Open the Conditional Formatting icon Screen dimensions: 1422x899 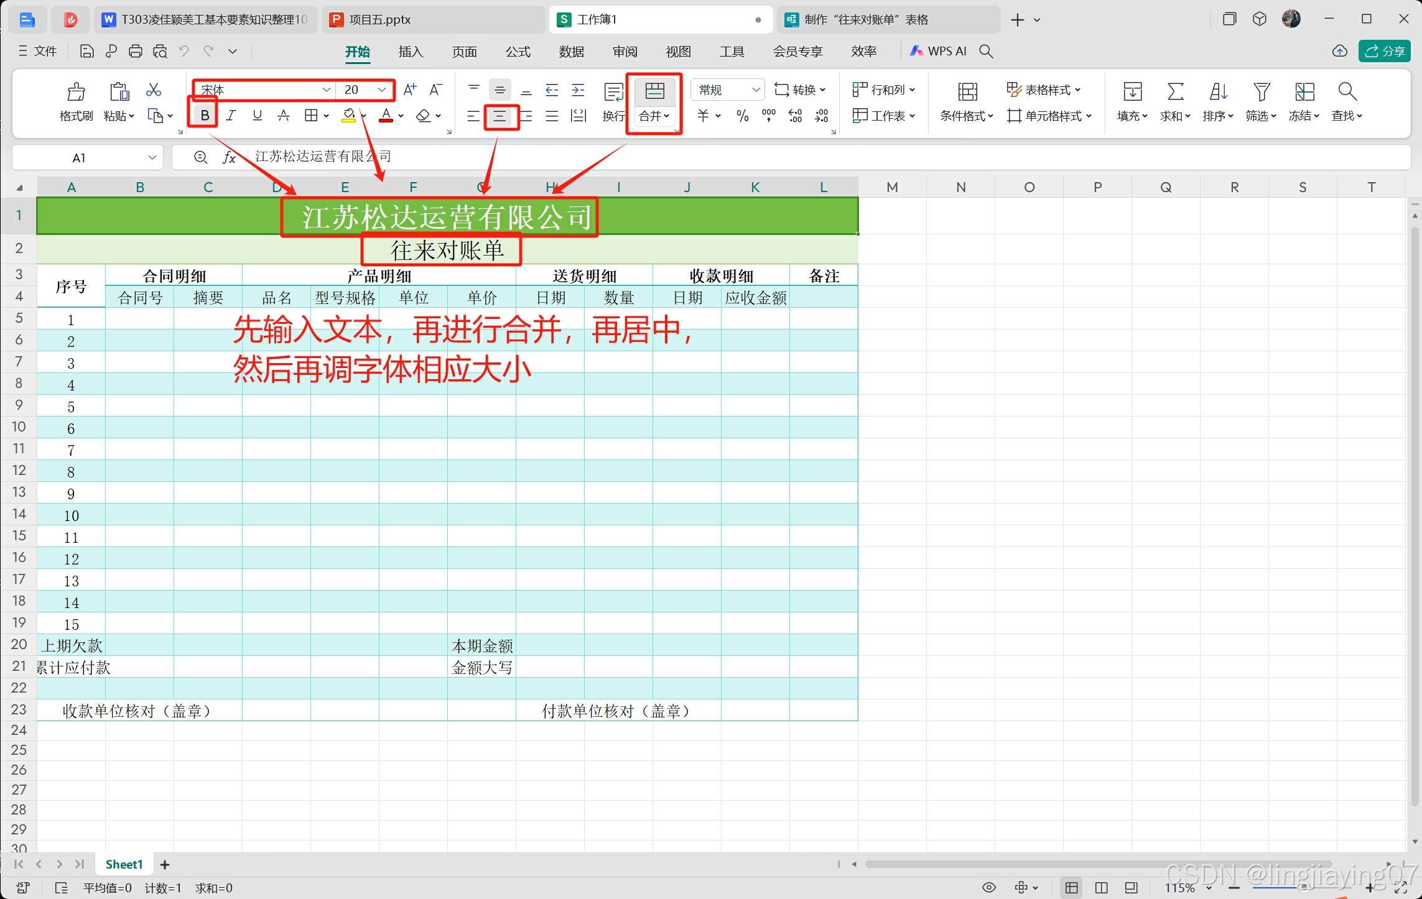tap(967, 92)
